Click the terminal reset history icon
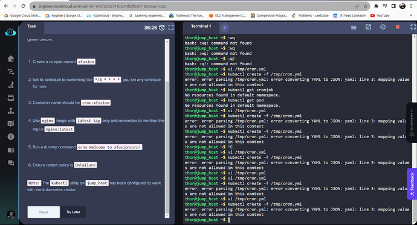This screenshot has width=417, height=225. [x=383, y=27]
